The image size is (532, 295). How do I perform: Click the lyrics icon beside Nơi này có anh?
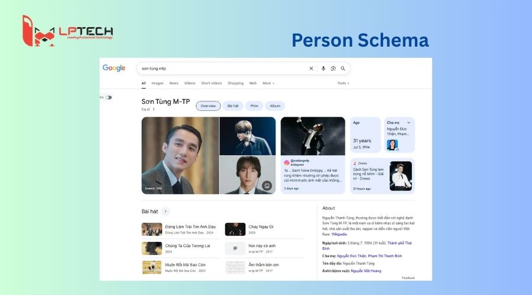tap(235, 248)
